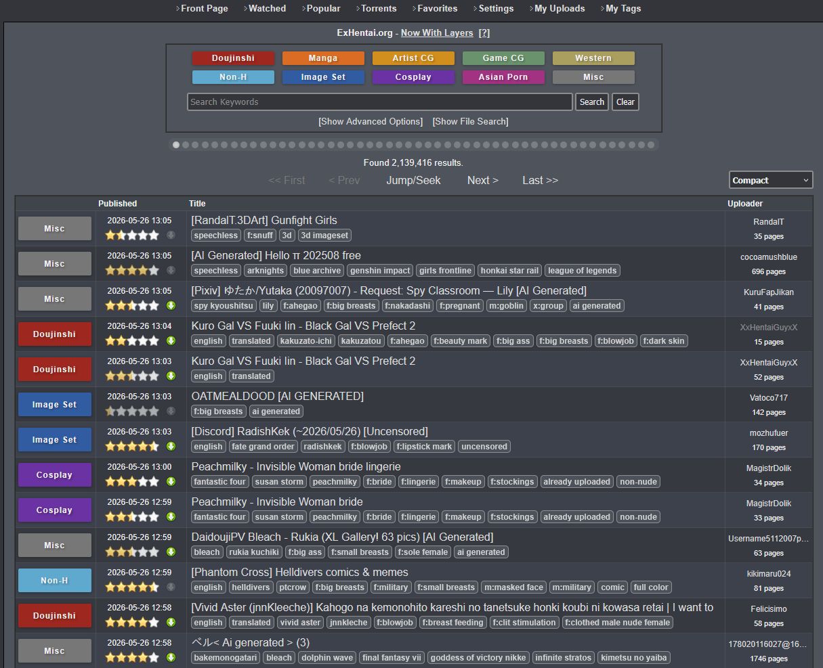
Task: Click greyed torrent icon on OATMEALDOOD row
Action: 171,411
